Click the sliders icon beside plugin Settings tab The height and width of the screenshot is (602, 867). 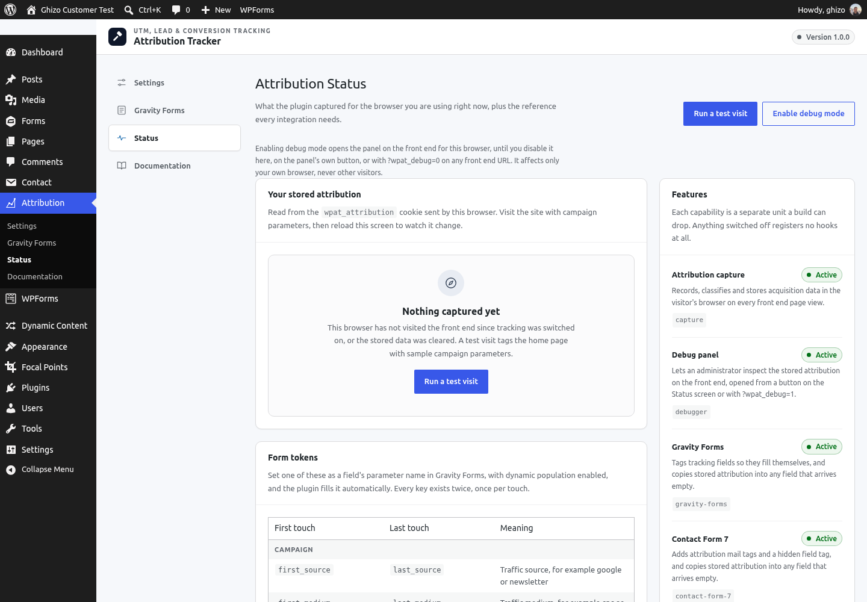pos(122,82)
